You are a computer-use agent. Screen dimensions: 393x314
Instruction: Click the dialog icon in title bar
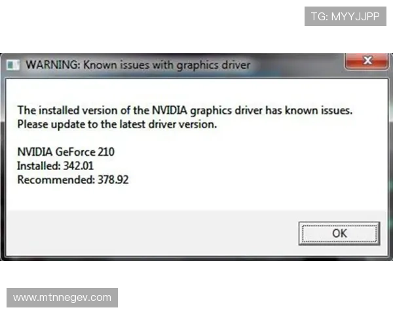tap(13, 65)
